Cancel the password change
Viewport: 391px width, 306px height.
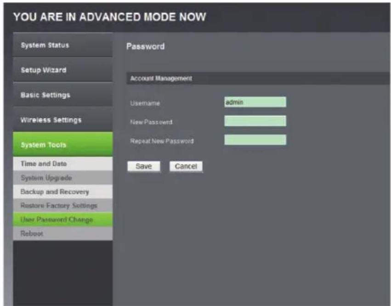click(x=186, y=167)
